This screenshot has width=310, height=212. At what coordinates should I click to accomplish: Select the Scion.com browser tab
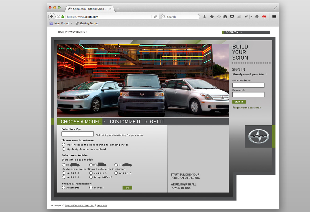pos(90,9)
